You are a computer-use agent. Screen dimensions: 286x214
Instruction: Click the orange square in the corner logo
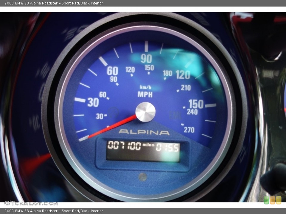pos(273,200)
